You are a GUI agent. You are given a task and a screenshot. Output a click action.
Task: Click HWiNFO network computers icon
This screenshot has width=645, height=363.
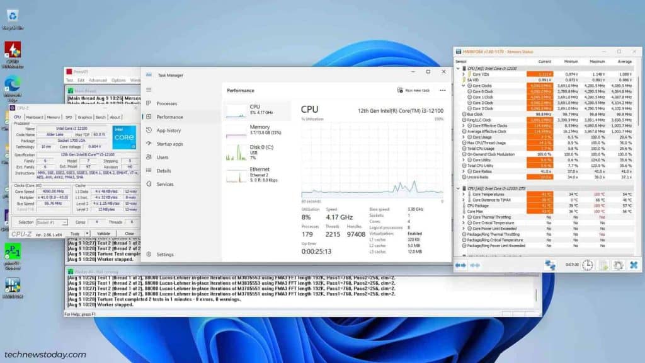click(550, 265)
